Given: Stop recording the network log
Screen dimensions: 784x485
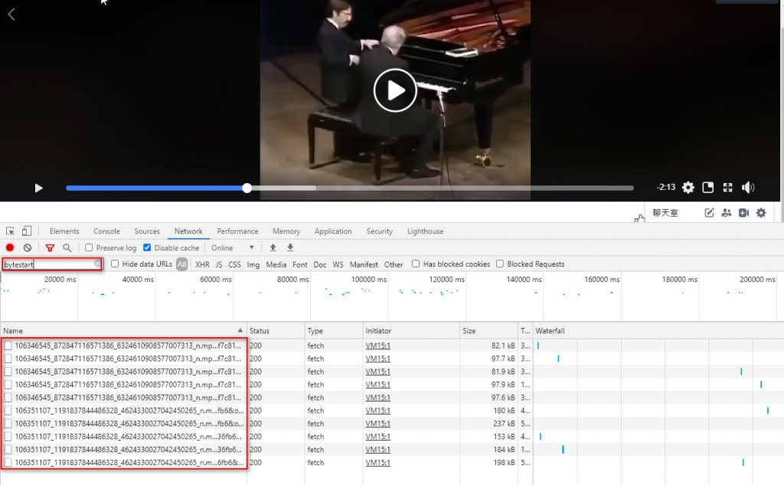Looking at the screenshot, I should click(x=10, y=248).
